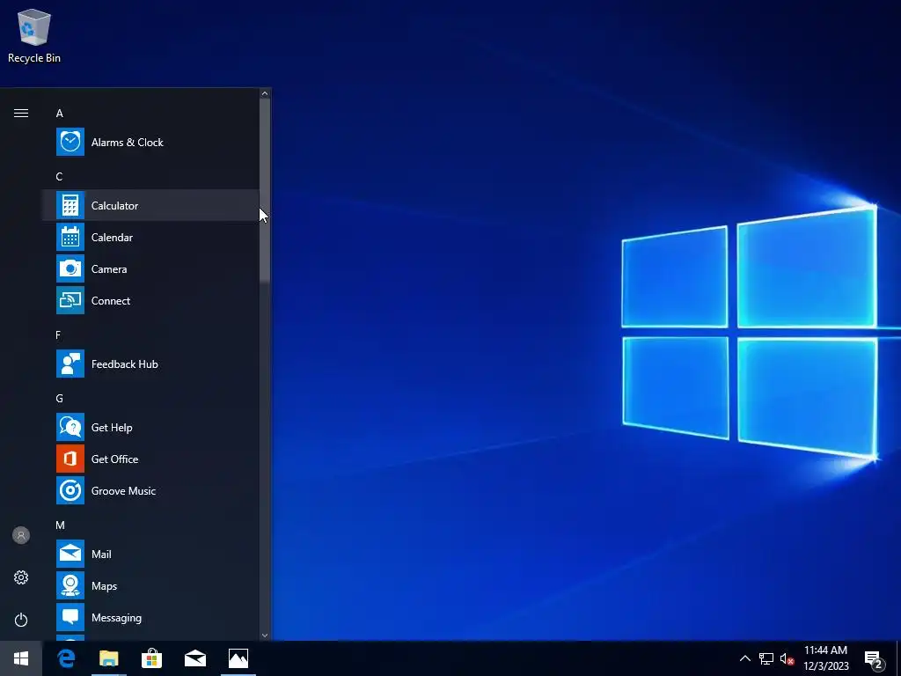Open the Calendar app icon
Viewport: 901px width, 676px height.
(x=70, y=237)
